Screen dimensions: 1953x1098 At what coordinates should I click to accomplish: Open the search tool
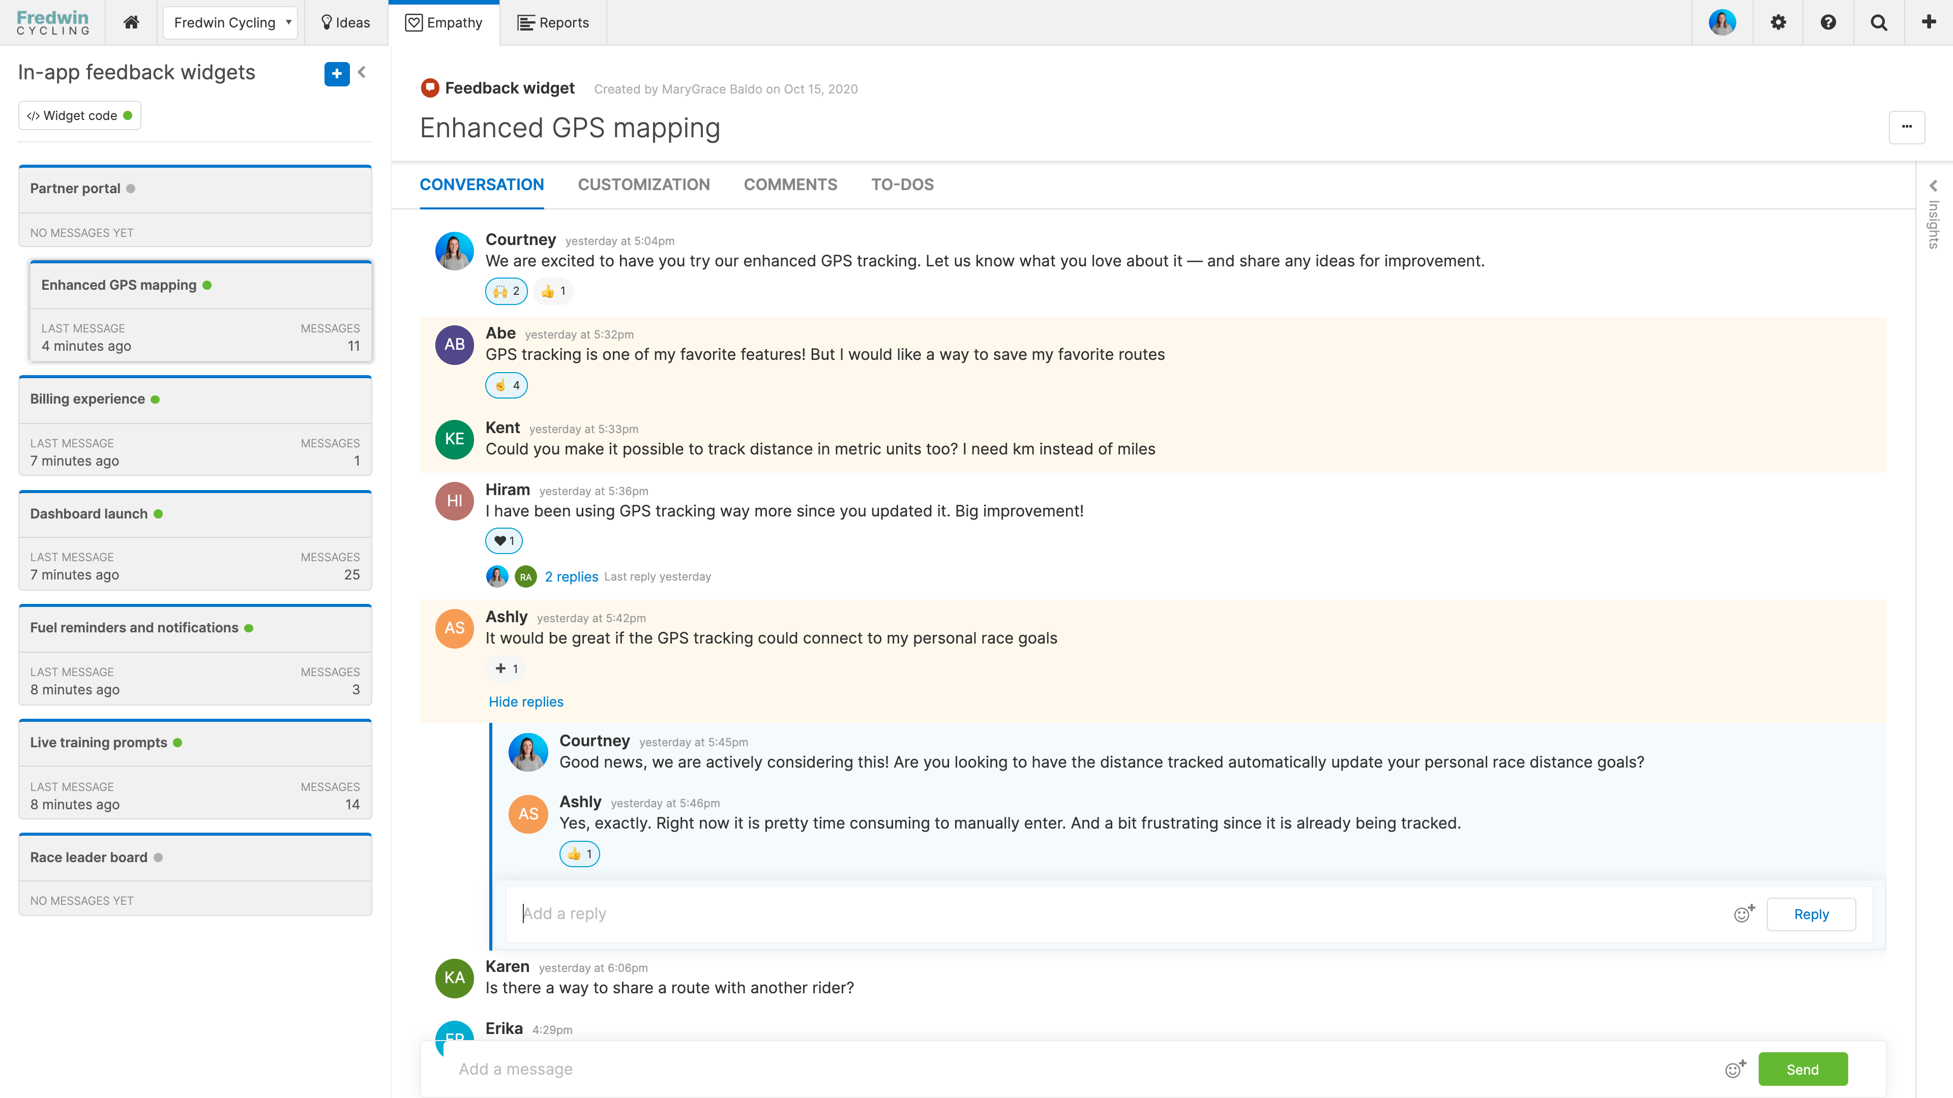click(1879, 23)
